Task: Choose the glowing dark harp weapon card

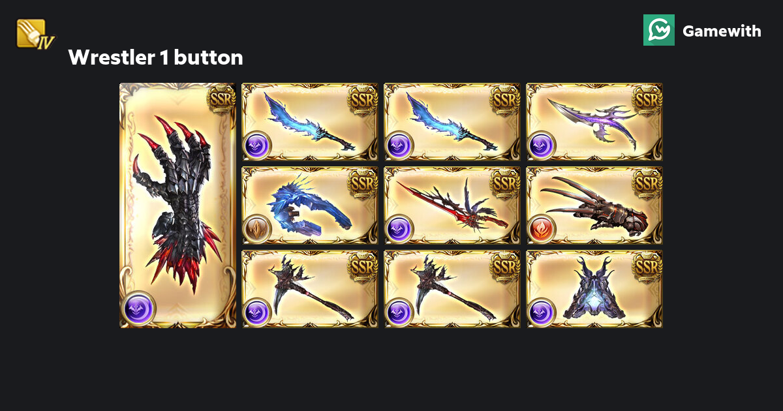Action: (x=594, y=289)
